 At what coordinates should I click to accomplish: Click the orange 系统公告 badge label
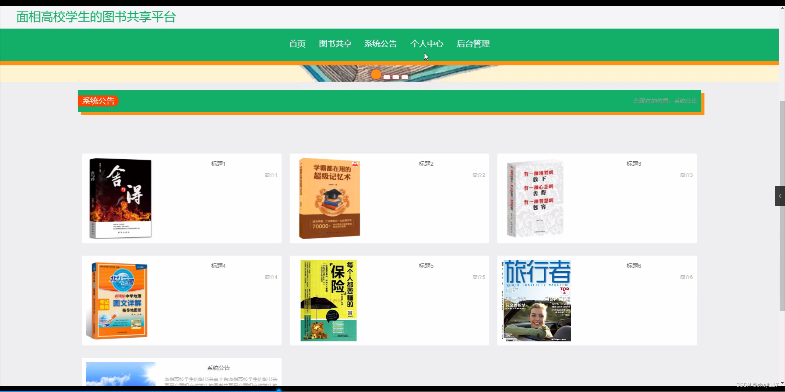click(x=98, y=100)
